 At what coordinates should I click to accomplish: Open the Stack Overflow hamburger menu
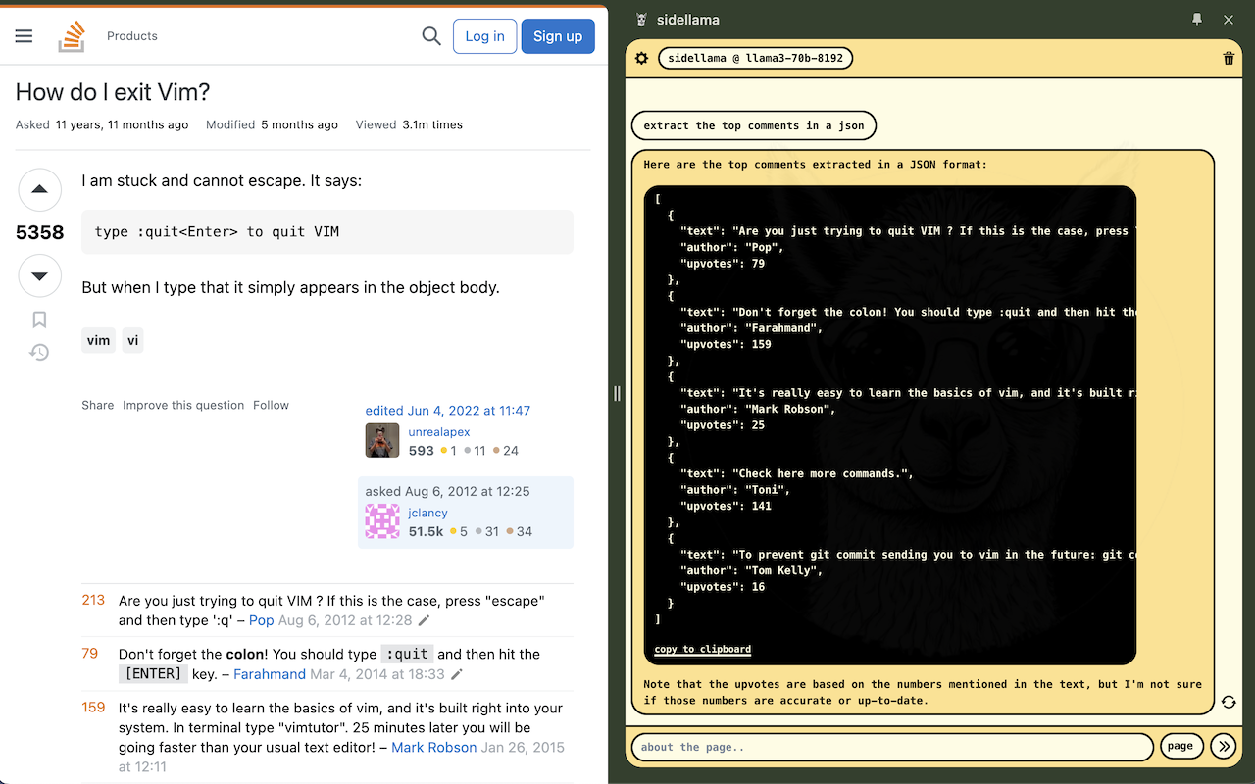coord(25,36)
